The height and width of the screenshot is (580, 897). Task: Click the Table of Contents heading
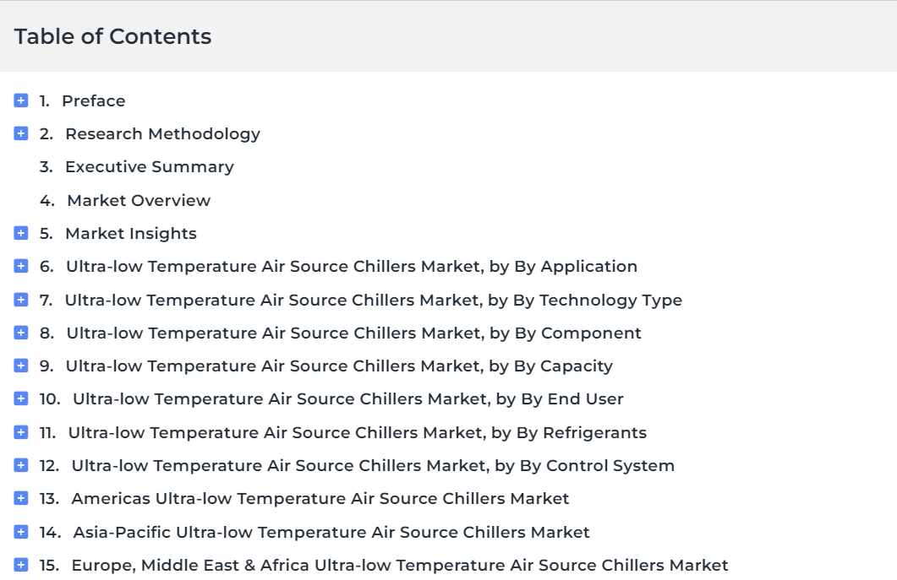[112, 36]
